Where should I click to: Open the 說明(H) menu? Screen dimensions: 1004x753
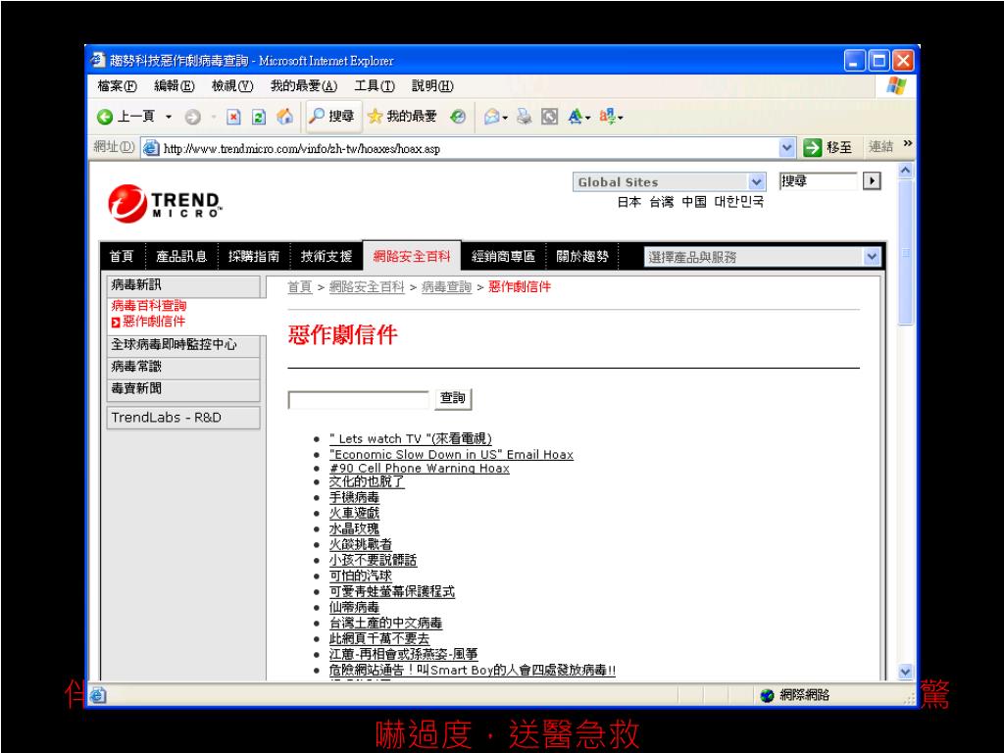point(432,86)
